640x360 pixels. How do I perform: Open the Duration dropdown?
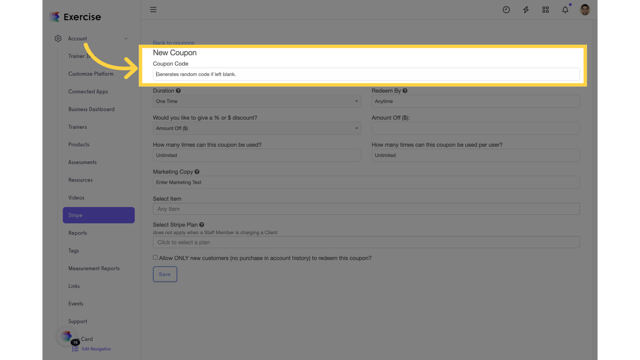257,101
